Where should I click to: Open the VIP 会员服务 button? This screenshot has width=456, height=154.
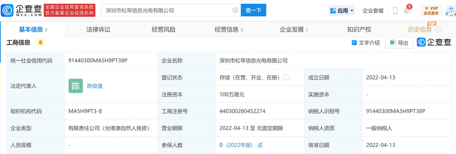coord(431,11)
